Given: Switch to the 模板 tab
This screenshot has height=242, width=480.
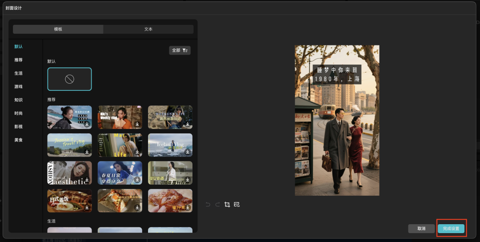Looking at the screenshot, I should click(58, 29).
